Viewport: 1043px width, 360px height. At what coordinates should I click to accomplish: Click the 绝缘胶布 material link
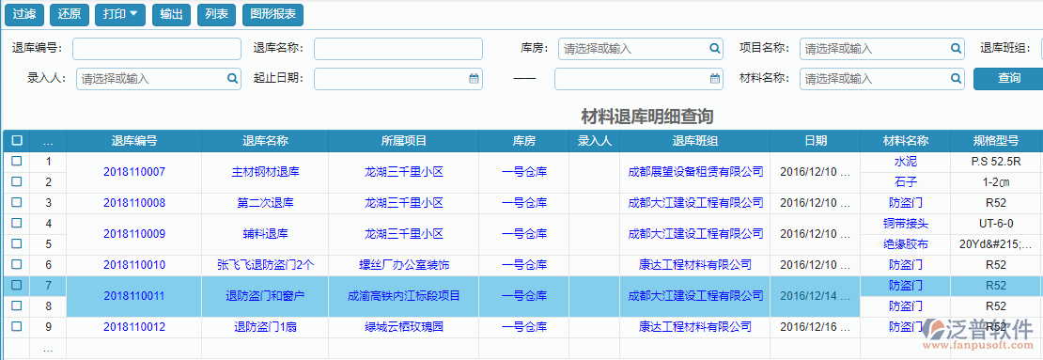coord(905,243)
